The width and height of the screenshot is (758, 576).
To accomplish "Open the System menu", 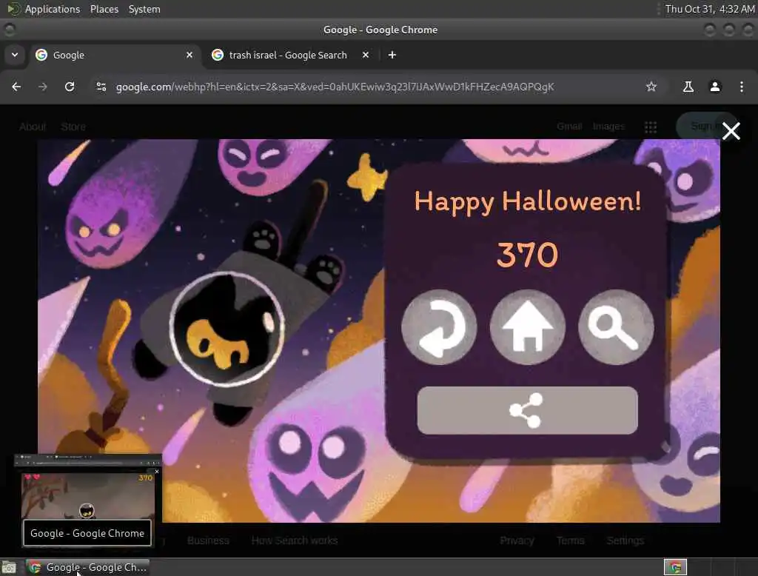I will (x=144, y=9).
